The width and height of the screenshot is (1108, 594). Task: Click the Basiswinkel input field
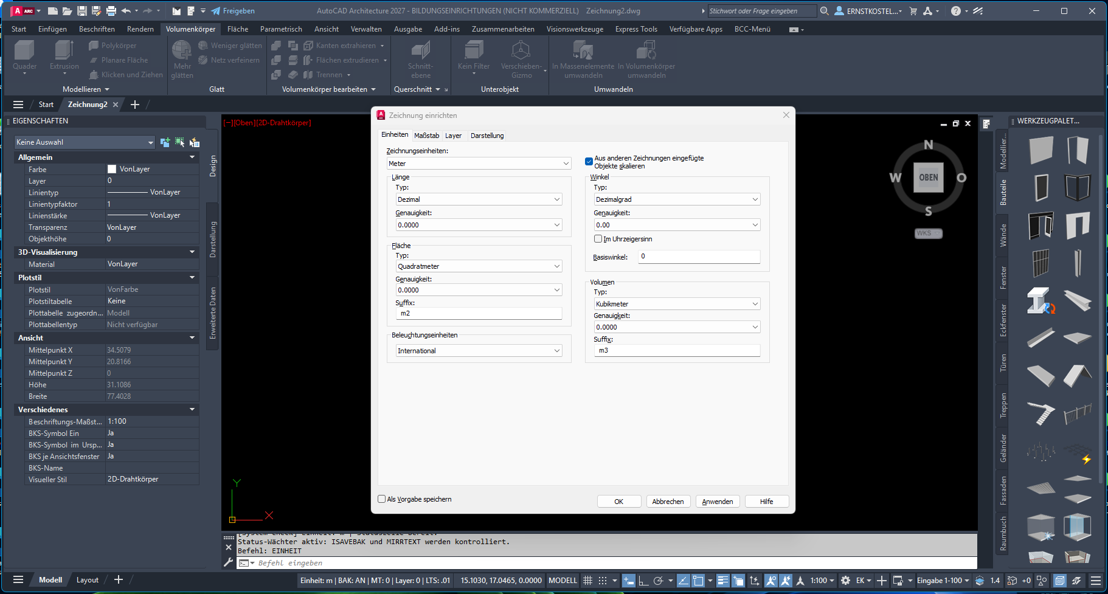click(x=699, y=257)
